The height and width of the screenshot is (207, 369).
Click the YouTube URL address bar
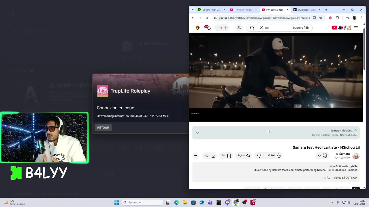(264, 18)
